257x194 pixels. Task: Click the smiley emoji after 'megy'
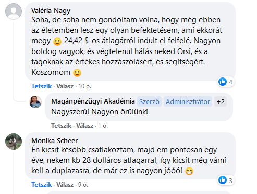point(57,42)
